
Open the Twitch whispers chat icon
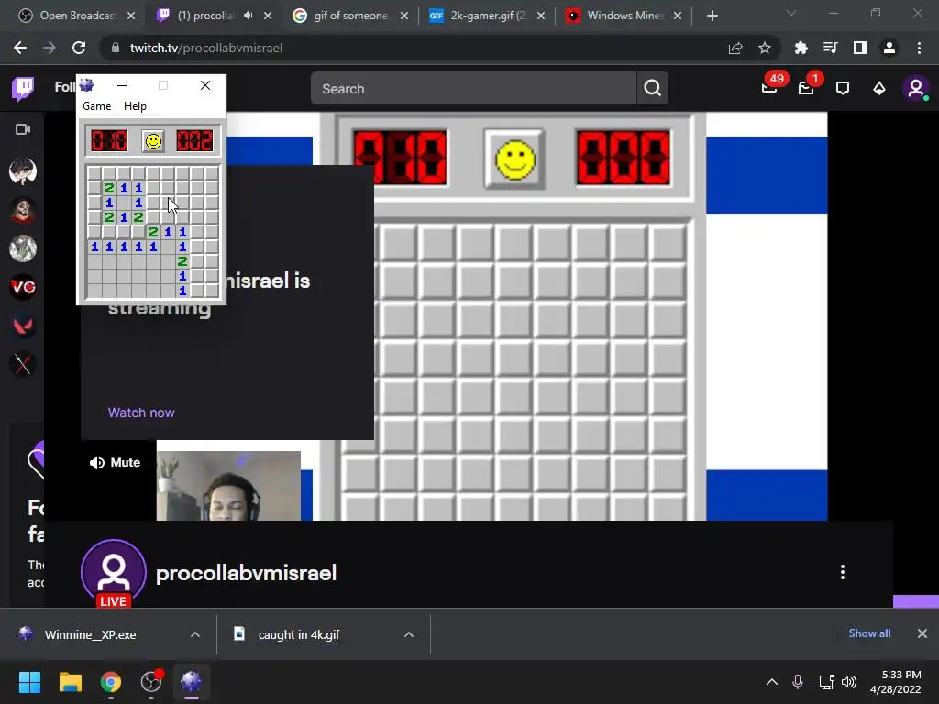click(843, 89)
